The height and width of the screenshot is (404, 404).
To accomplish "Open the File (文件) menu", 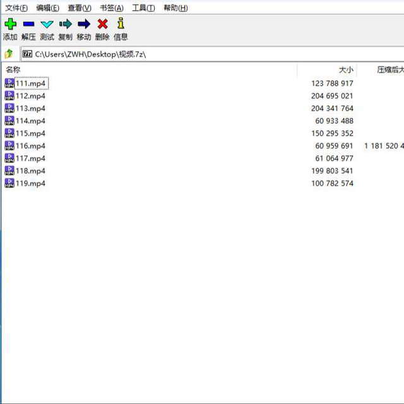I will [16, 8].
